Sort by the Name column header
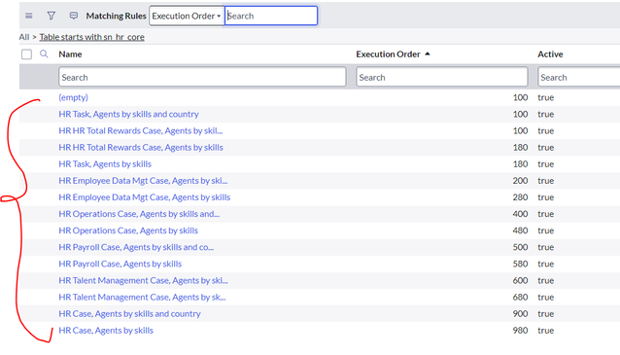 click(70, 54)
